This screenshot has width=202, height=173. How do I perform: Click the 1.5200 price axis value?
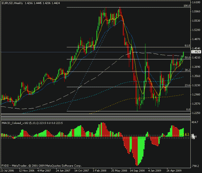tap(196, 30)
